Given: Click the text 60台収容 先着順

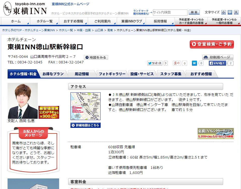Looking at the screenshot, I should [x=122, y=147].
